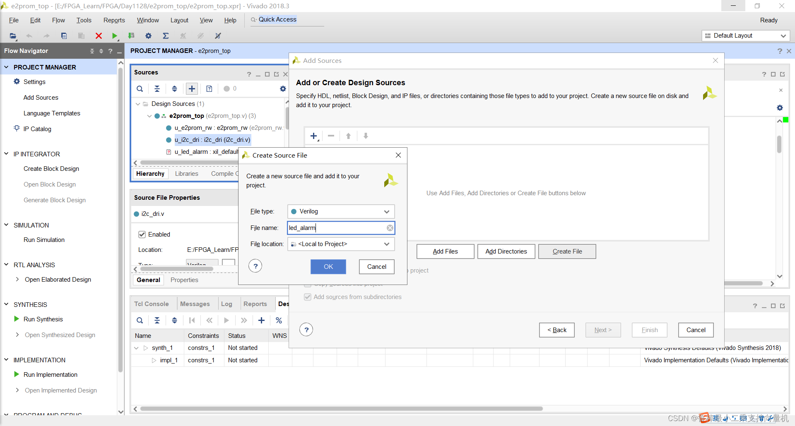This screenshot has height=426, width=795.
Task: Click Run Simulation in Flow Navigator
Action: [44, 240]
